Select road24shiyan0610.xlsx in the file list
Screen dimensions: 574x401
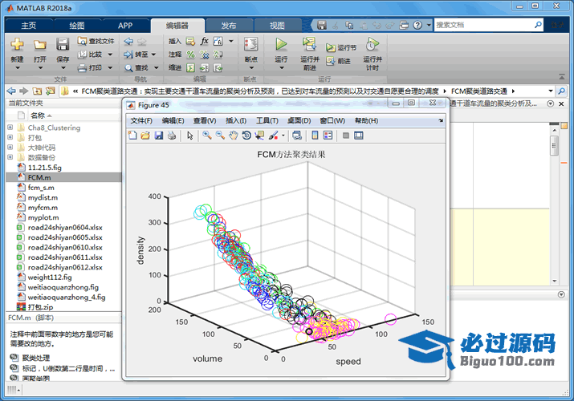[x=63, y=247]
